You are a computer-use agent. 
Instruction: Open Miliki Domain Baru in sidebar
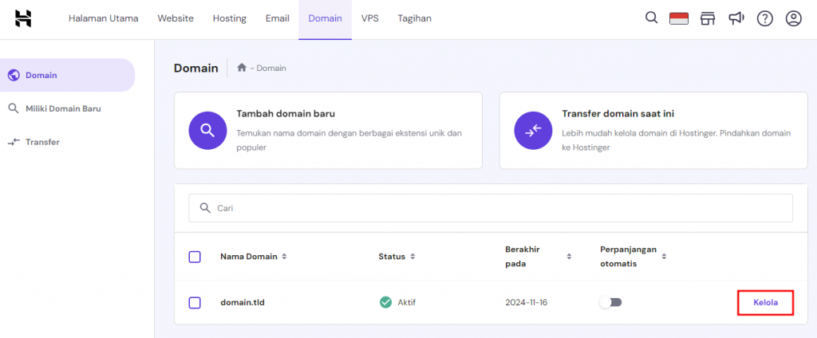tap(63, 108)
